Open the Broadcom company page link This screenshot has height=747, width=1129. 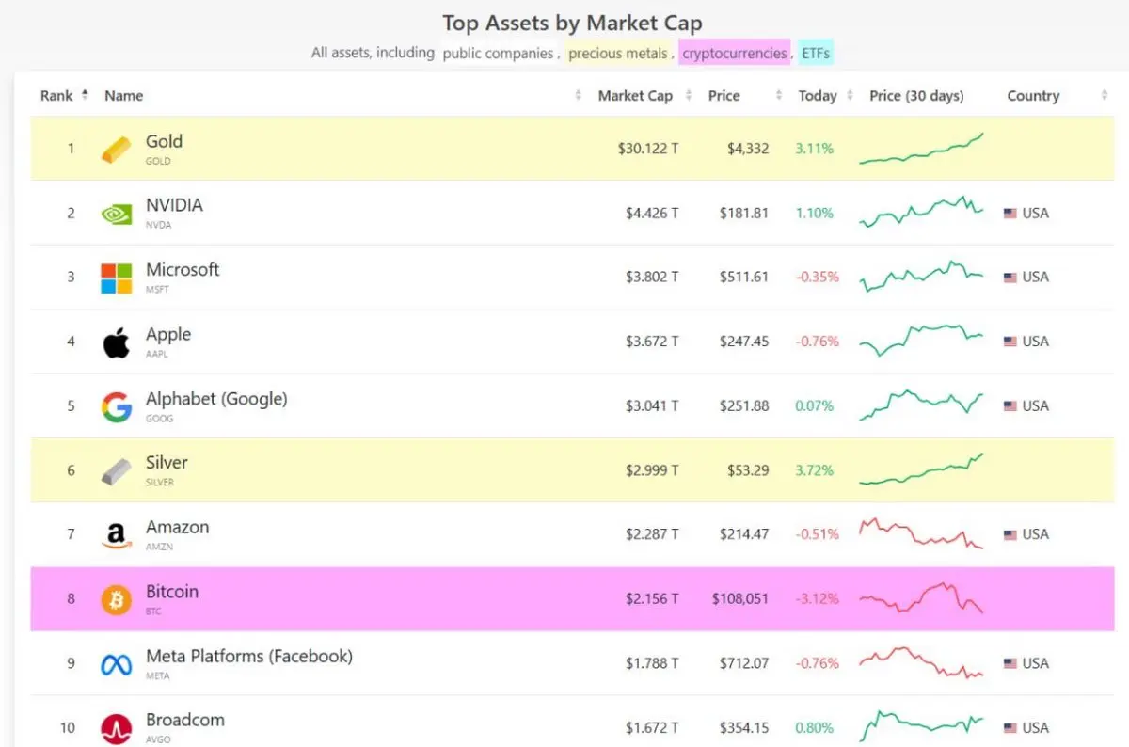click(x=185, y=720)
